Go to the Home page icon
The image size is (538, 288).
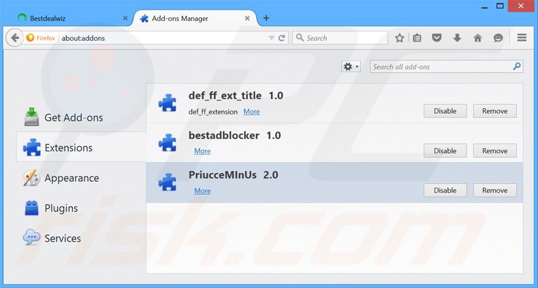coord(477,37)
